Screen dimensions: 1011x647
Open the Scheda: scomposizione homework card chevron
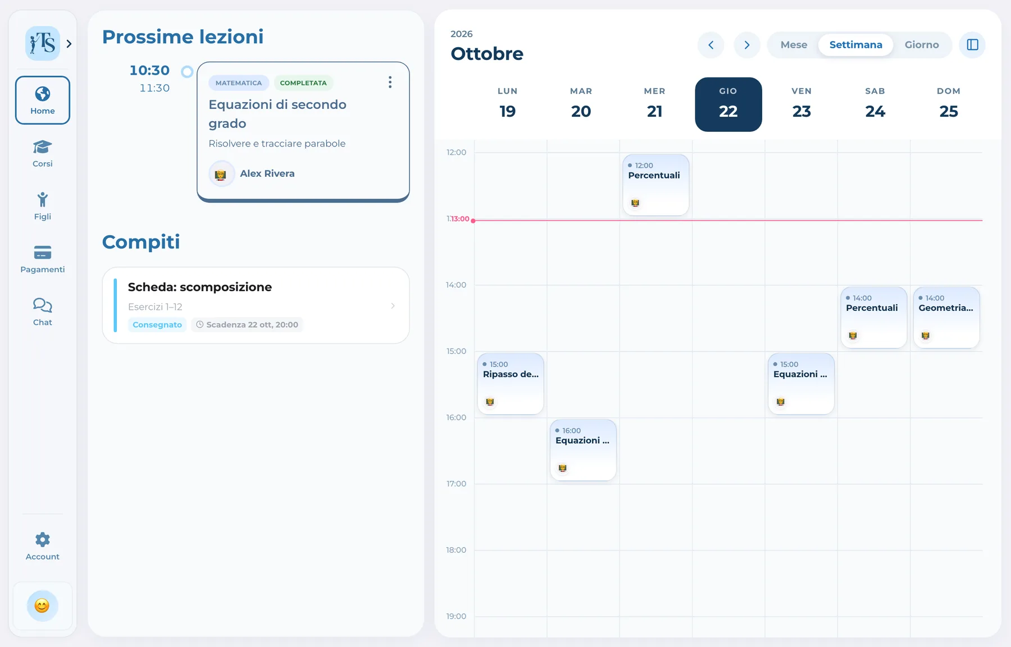(x=393, y=306)
